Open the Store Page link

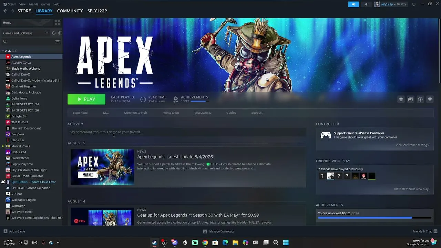tap(80, 113)
